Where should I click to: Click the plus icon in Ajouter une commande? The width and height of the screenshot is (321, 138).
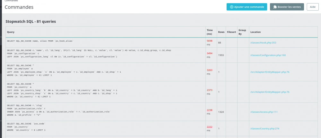[x=232, y=7]
